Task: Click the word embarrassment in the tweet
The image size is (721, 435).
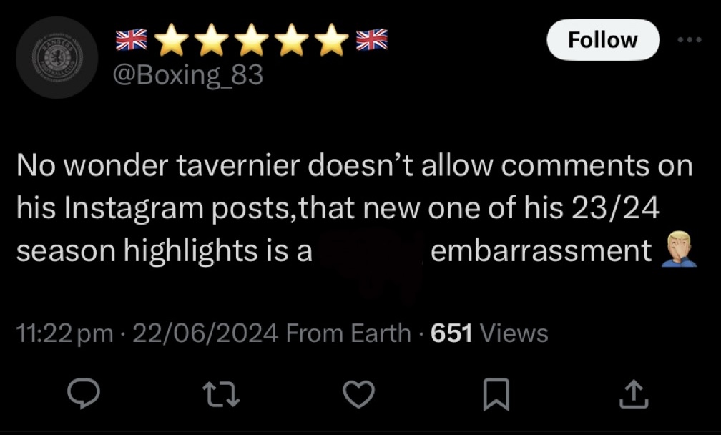Action: point(541,250)
